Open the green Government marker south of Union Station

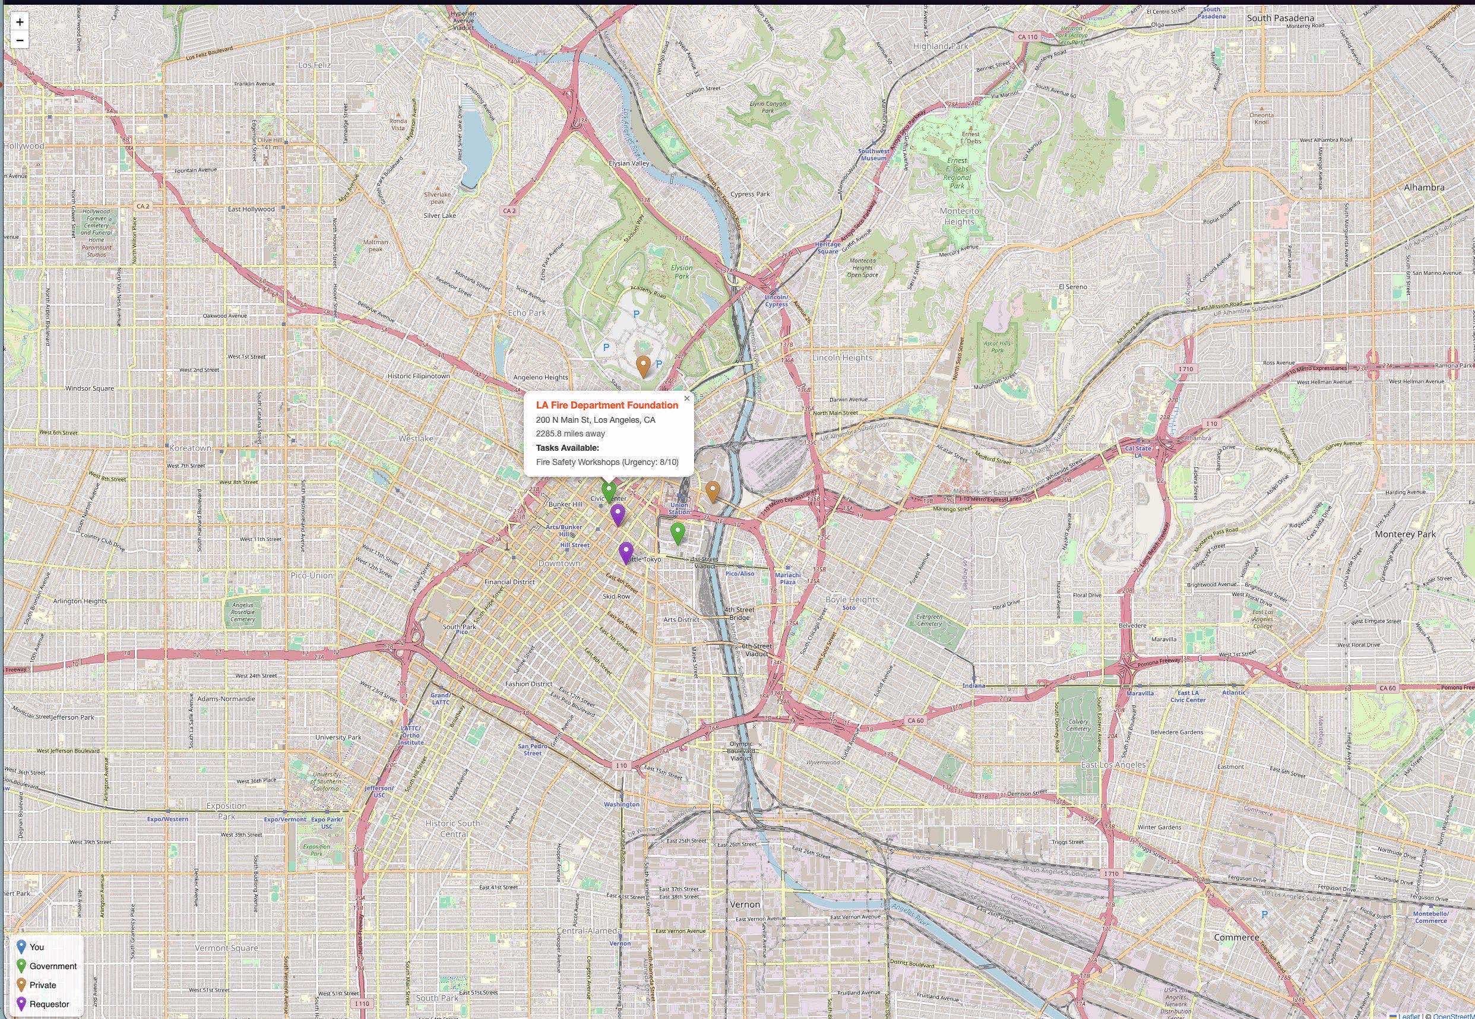click(678, 532)
